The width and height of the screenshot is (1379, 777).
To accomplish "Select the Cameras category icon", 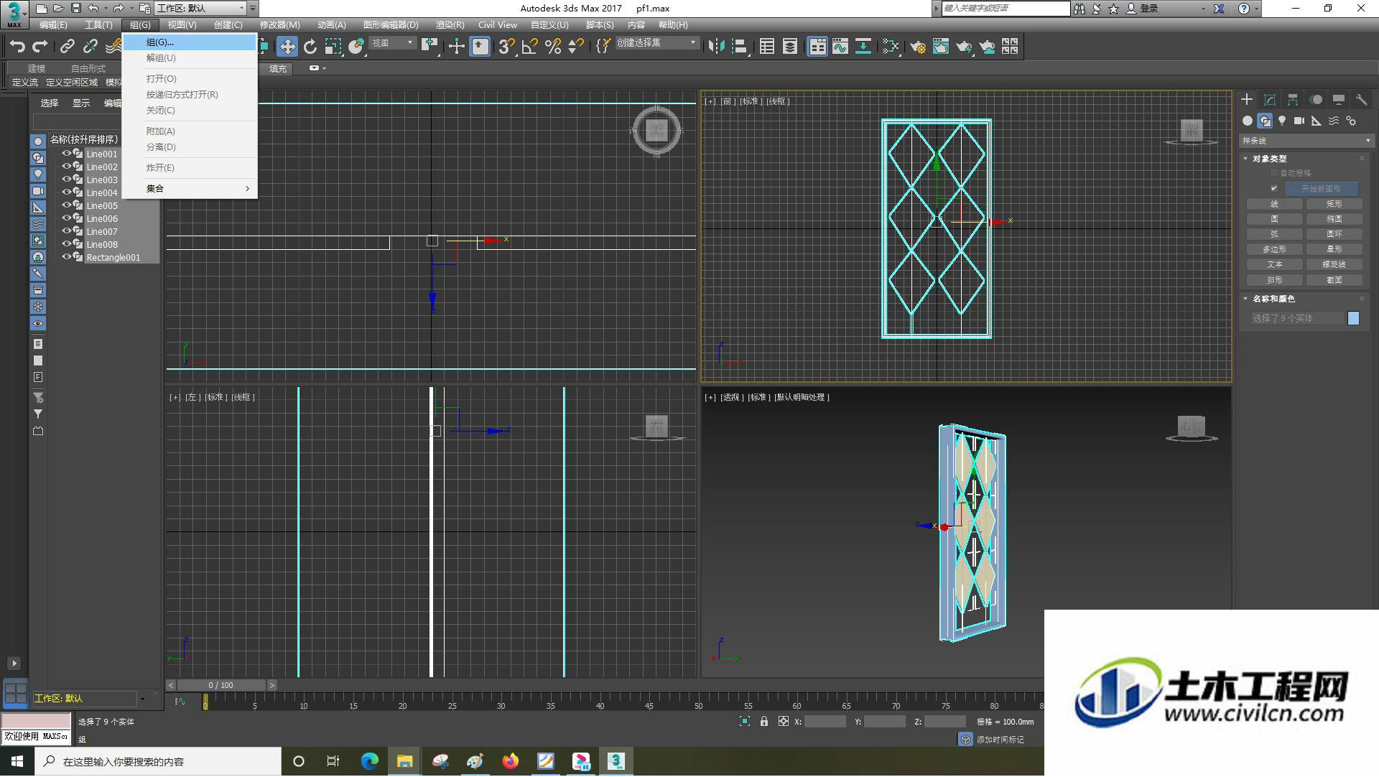I will click(1299, 121).
